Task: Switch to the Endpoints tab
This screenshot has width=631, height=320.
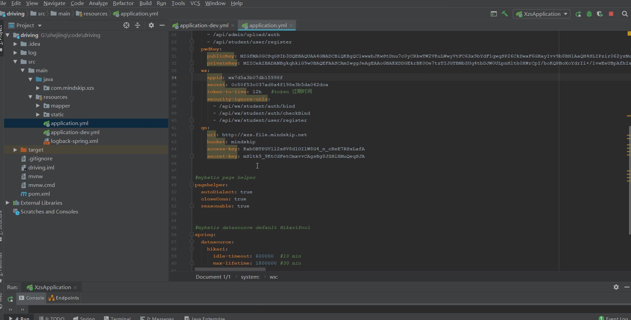Action: click(x=64, y=298)
